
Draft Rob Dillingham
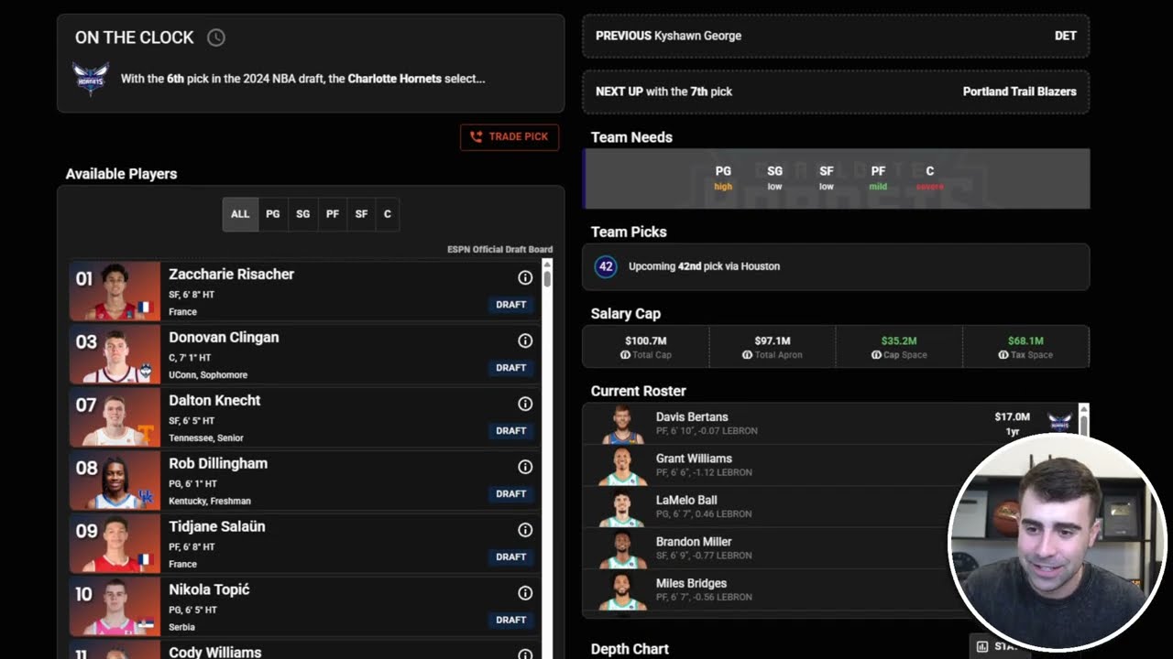[511, 494]
